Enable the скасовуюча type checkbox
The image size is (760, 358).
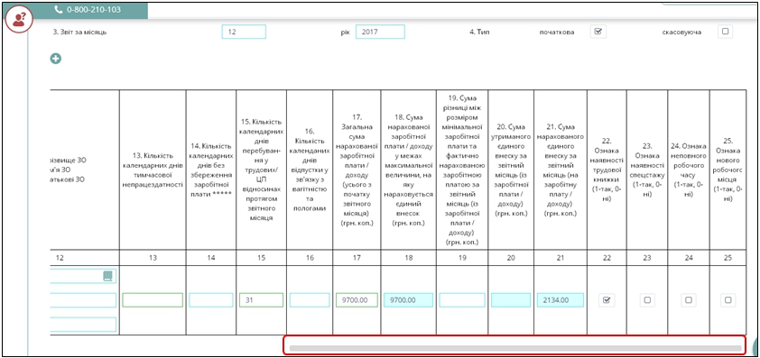(x=726, y=32)
